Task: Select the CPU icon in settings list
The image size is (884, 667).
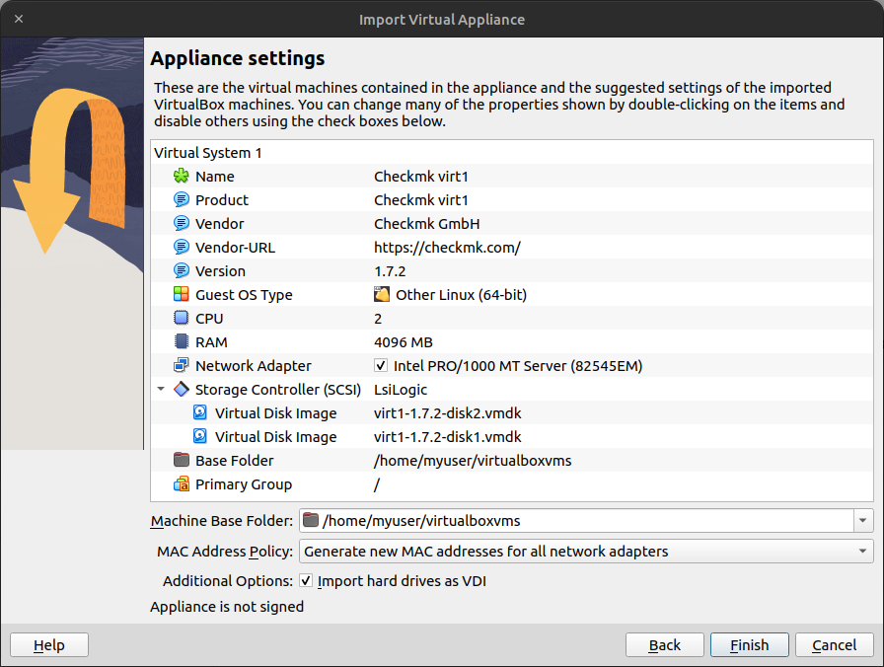Action: (183, 318)
